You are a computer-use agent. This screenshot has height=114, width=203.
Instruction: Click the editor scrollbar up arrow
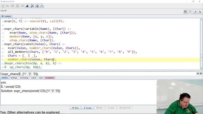(x=201, y=19)
